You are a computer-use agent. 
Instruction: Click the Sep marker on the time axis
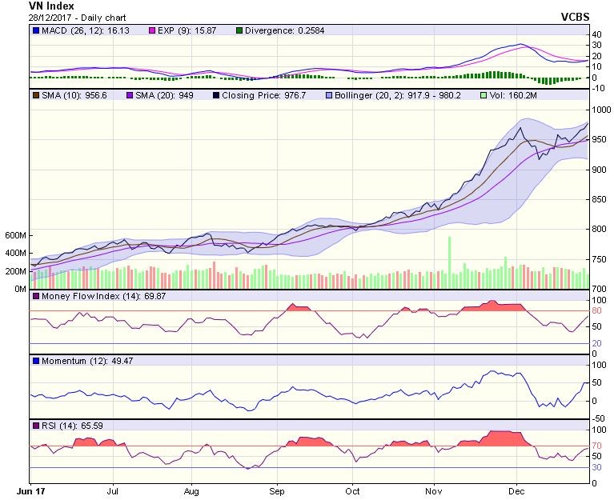click(x=276, y=490)
